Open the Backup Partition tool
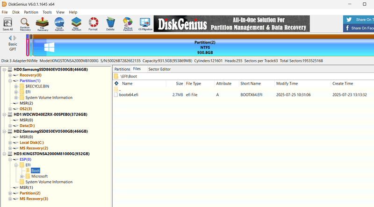 tap(128, 24)
